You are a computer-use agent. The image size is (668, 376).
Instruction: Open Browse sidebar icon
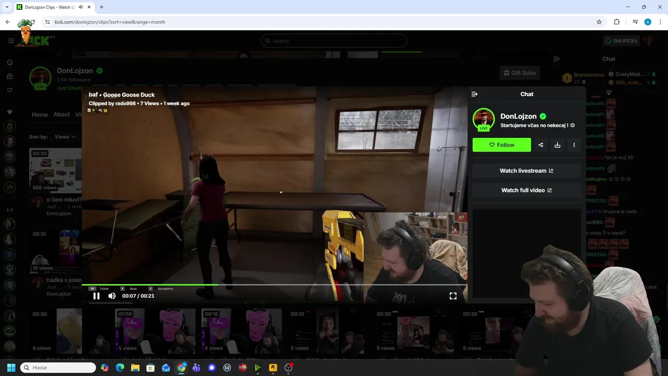pyautogui.click(x=9, y=76)
